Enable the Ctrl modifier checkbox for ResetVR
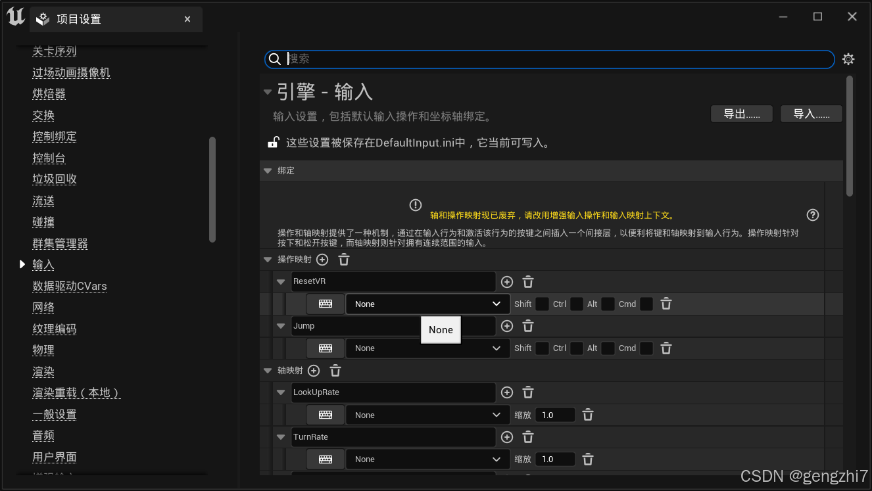 576,304
